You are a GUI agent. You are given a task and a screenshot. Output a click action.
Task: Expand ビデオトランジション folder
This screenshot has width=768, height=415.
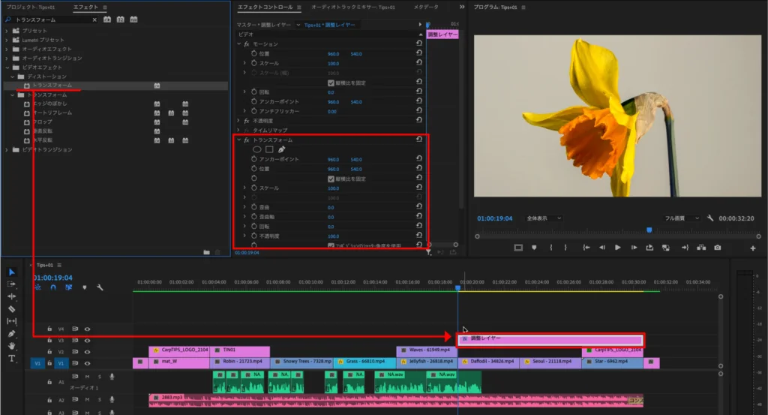point(7,149)
